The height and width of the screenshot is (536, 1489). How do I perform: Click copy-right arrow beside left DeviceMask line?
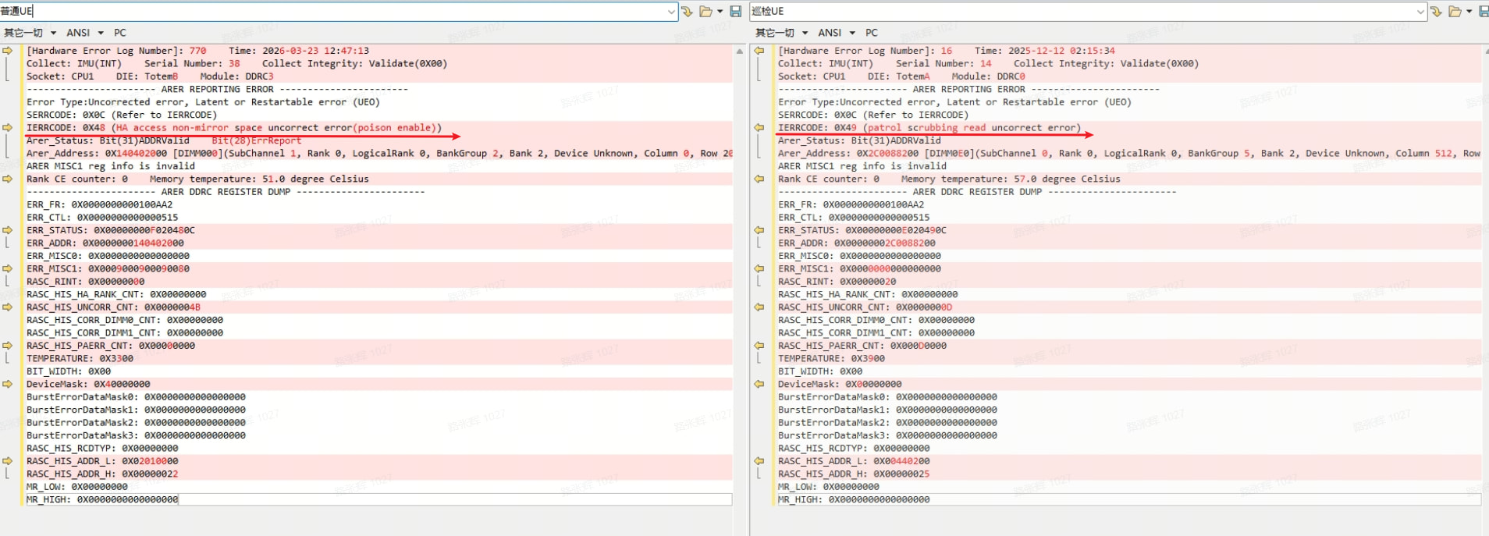[8, 385]
